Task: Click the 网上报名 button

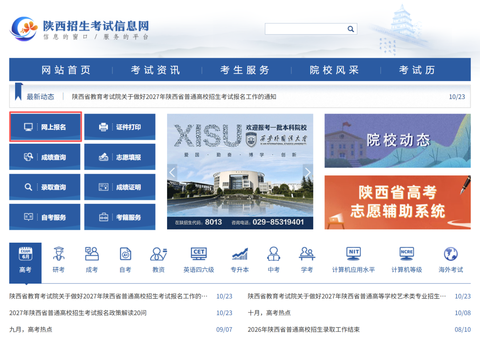Action: point(45,127)
